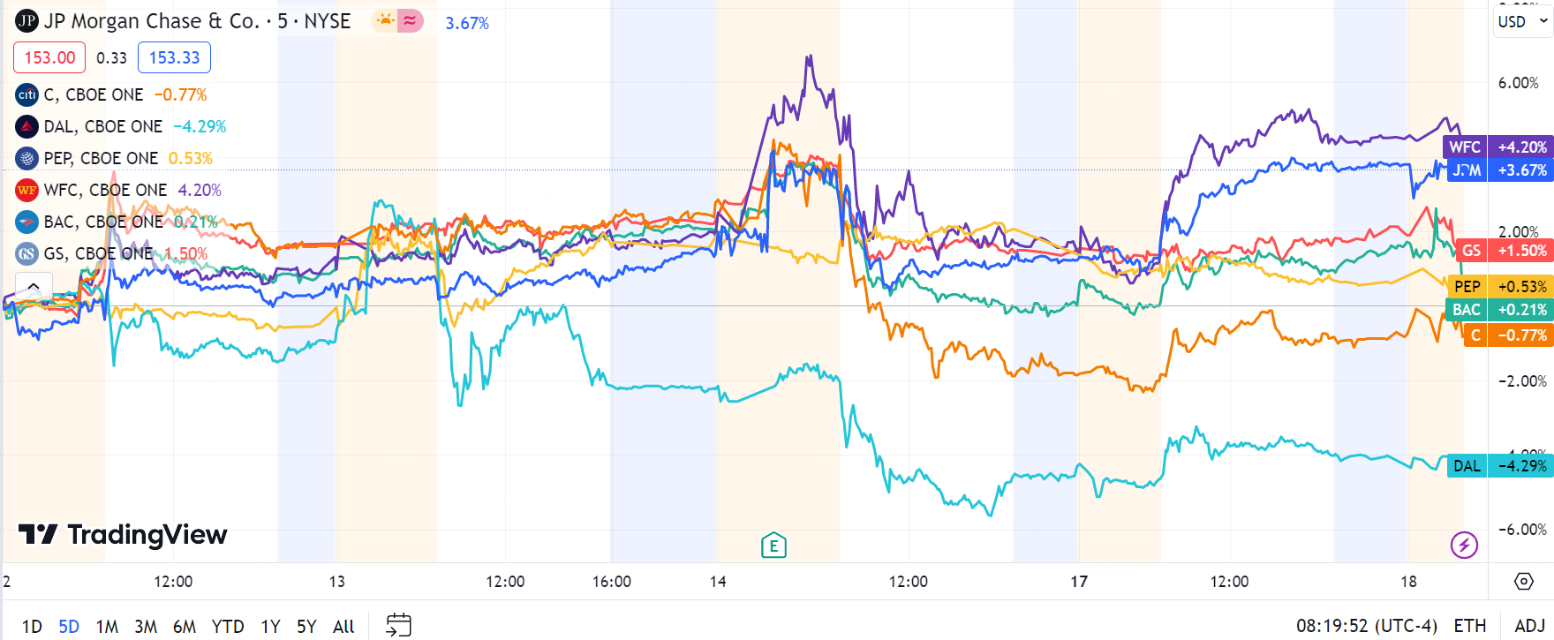1554x640 pixels.
Task: Click the 153.00 sell price button
Action: tap(49, 57)
